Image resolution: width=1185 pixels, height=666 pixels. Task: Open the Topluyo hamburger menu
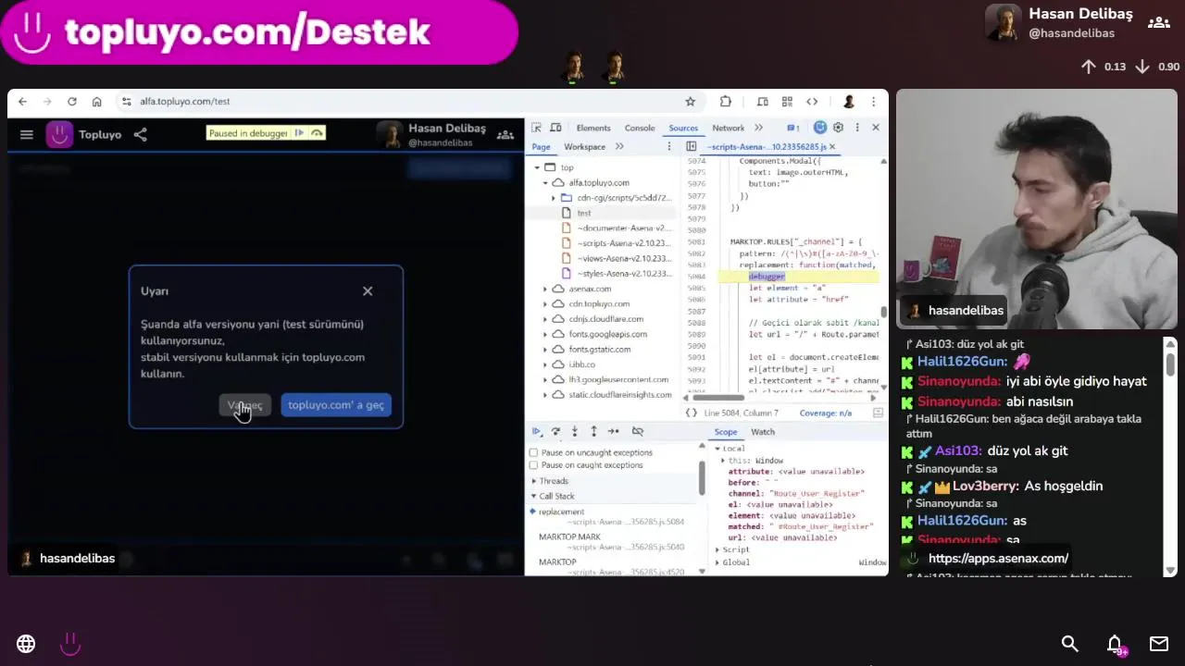coord(27,135)
